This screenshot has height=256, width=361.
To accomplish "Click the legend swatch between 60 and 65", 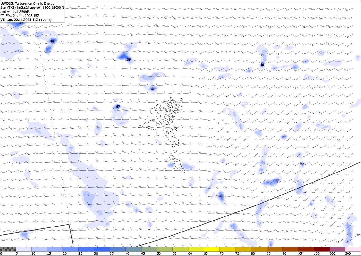I will coord(196,249).
